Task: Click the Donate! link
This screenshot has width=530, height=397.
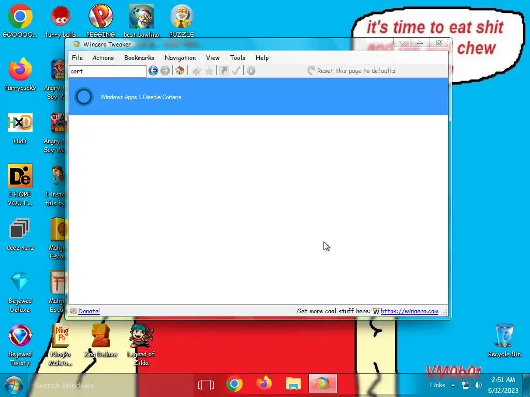Action: tap(89, 311)
